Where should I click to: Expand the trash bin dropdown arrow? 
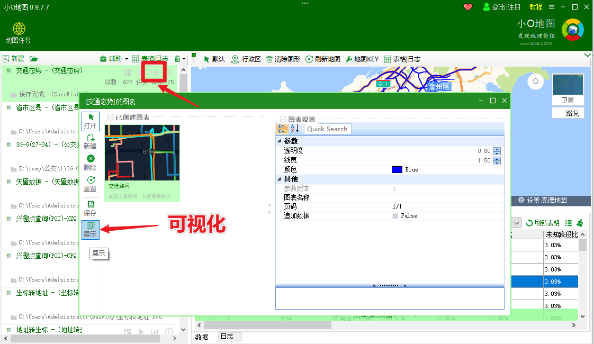(x=184, y=59)
